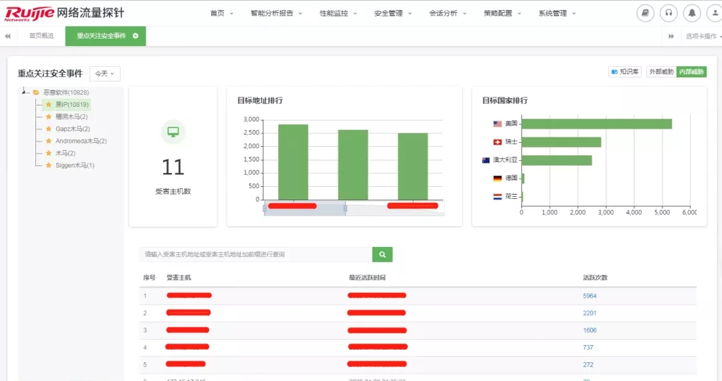Open the 选项卡操作 dropdown

[702, 36]
